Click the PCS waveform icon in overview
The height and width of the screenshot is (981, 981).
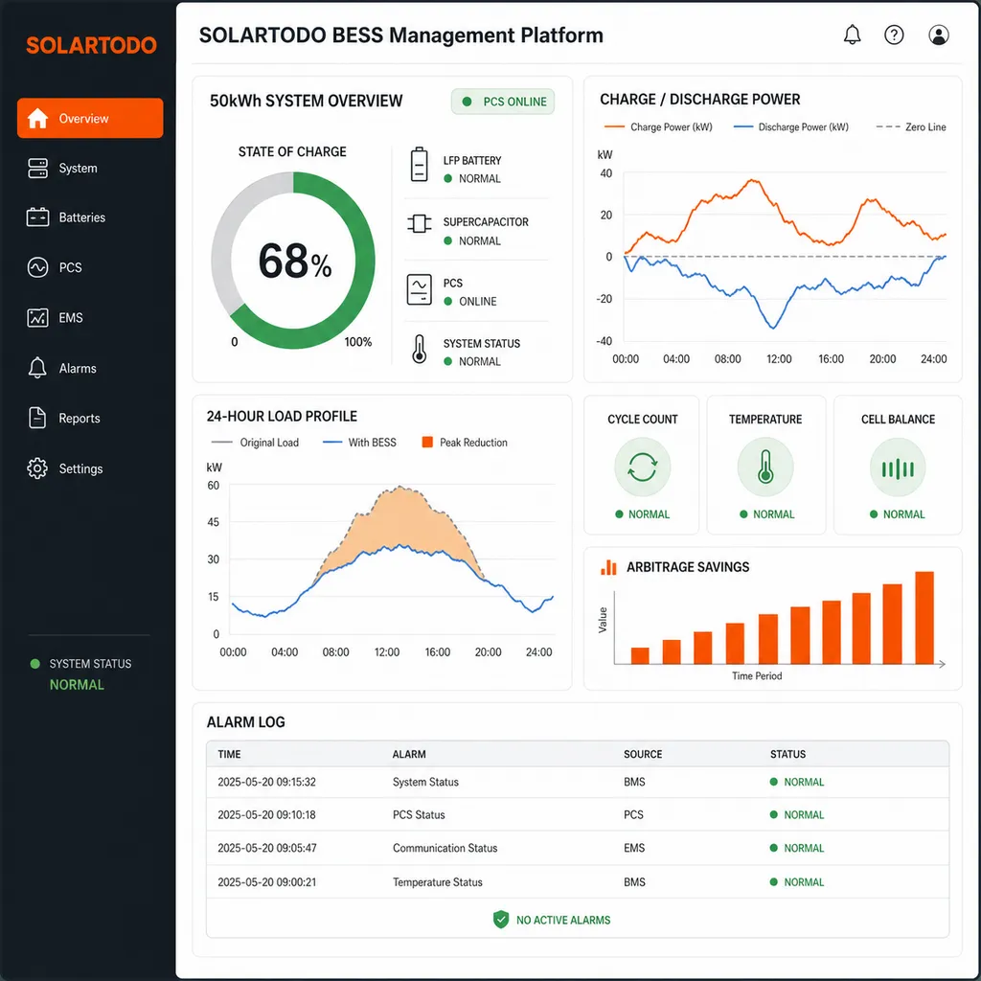point(420,289)
